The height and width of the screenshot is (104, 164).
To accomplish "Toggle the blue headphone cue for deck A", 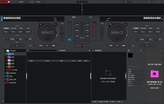I will pyautogui.click(x=69, y=40).
